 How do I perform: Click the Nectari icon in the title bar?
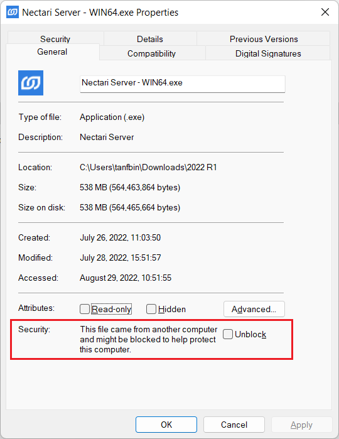[x=13, y=12]
